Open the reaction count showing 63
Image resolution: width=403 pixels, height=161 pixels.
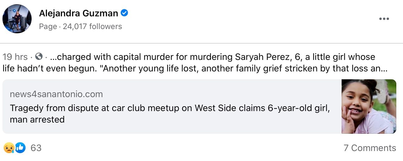pos(36,148)
